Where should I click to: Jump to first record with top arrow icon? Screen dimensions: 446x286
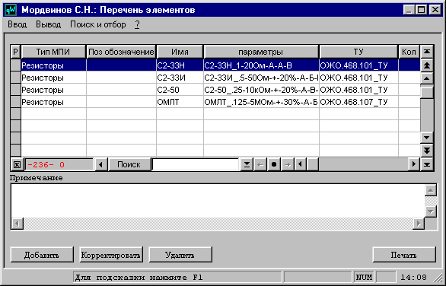coord(427,52)
